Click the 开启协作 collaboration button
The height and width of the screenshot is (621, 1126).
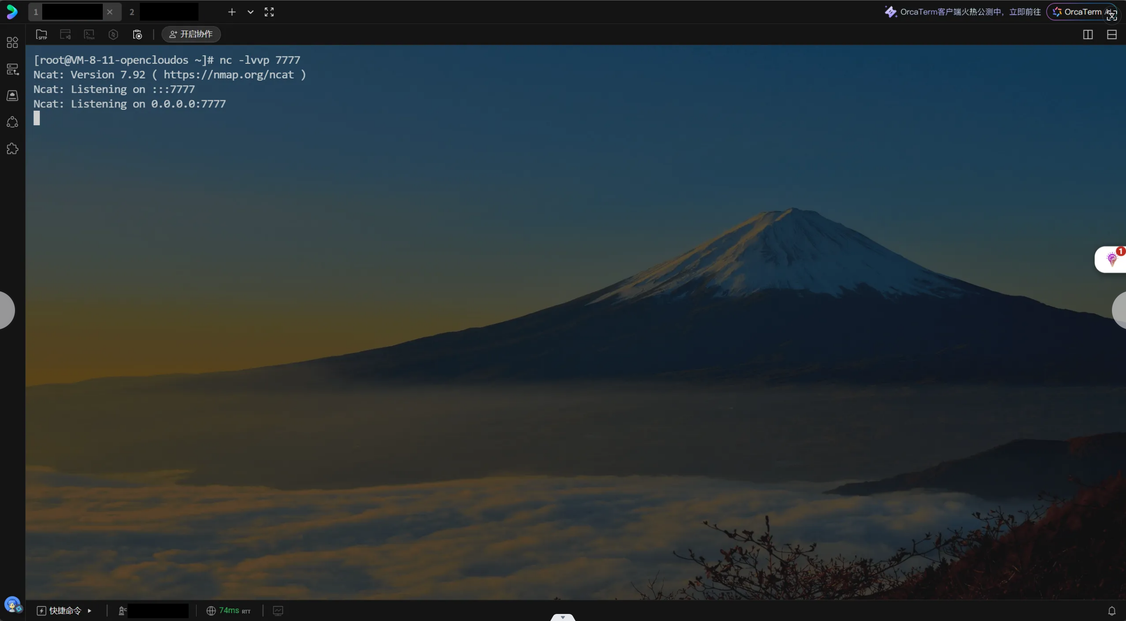191,34
